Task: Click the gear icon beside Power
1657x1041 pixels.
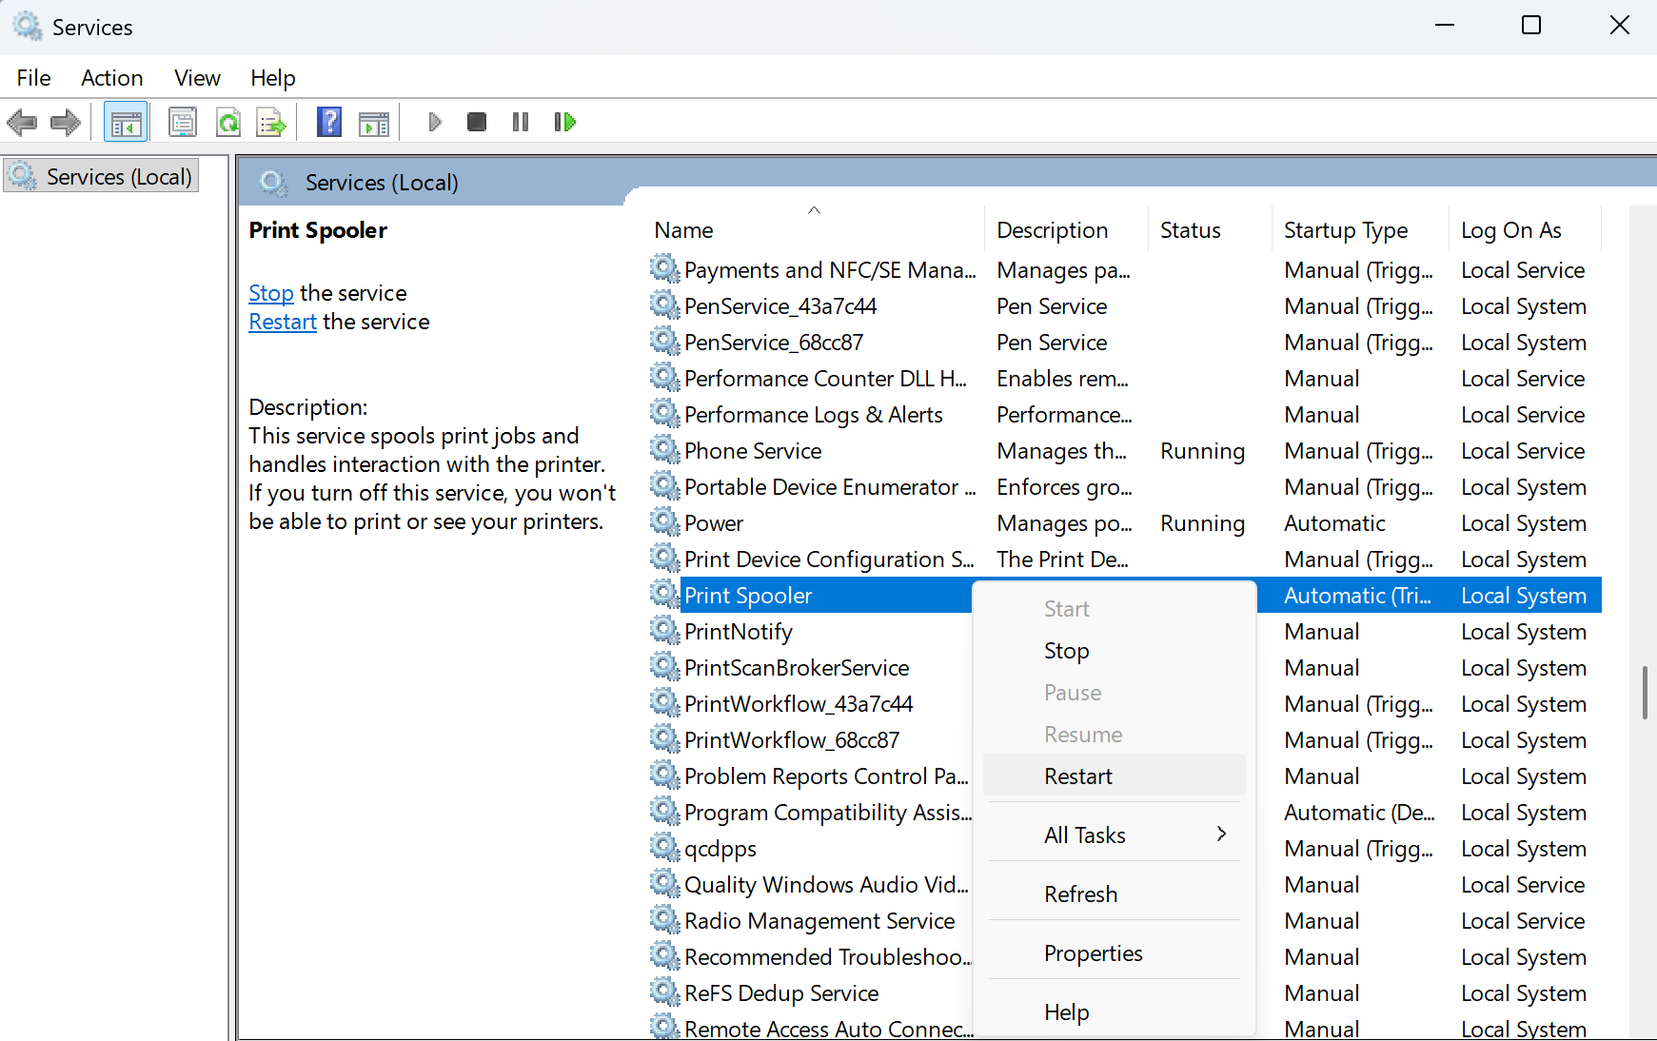Action: click(x=664, y=521)
